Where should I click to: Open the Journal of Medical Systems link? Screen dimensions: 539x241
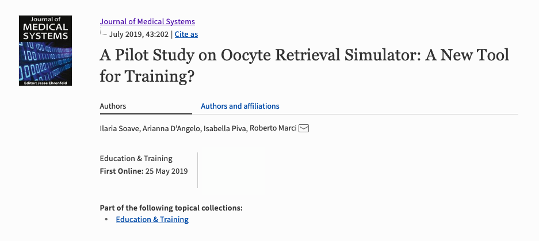coord(147,22)
